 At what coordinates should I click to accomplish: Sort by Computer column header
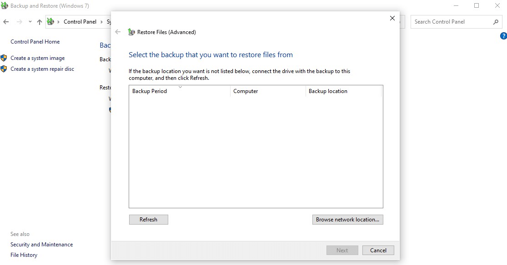(x=268, y=91)
